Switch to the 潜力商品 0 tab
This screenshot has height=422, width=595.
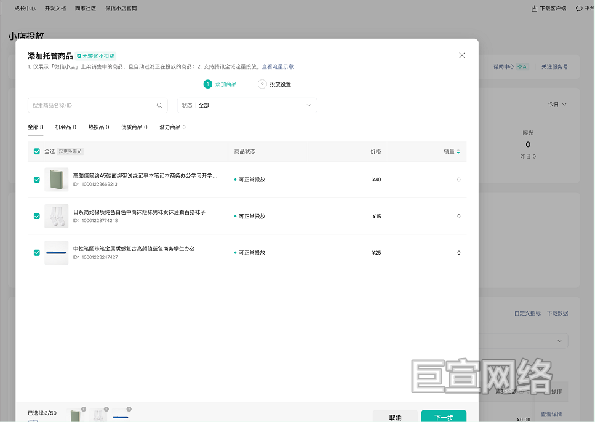(172, 127)
